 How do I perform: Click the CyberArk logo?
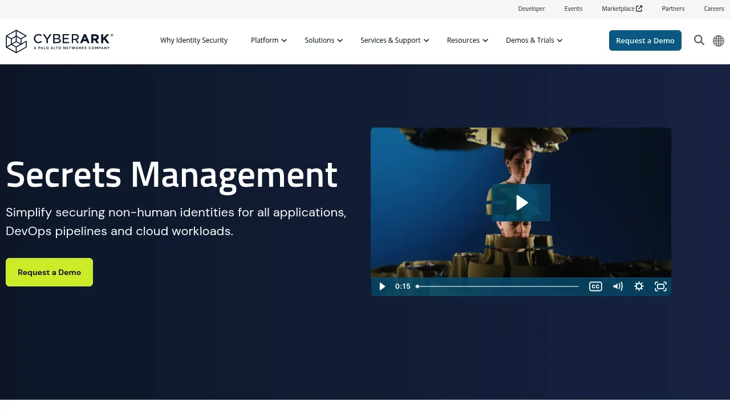point(59,41)
